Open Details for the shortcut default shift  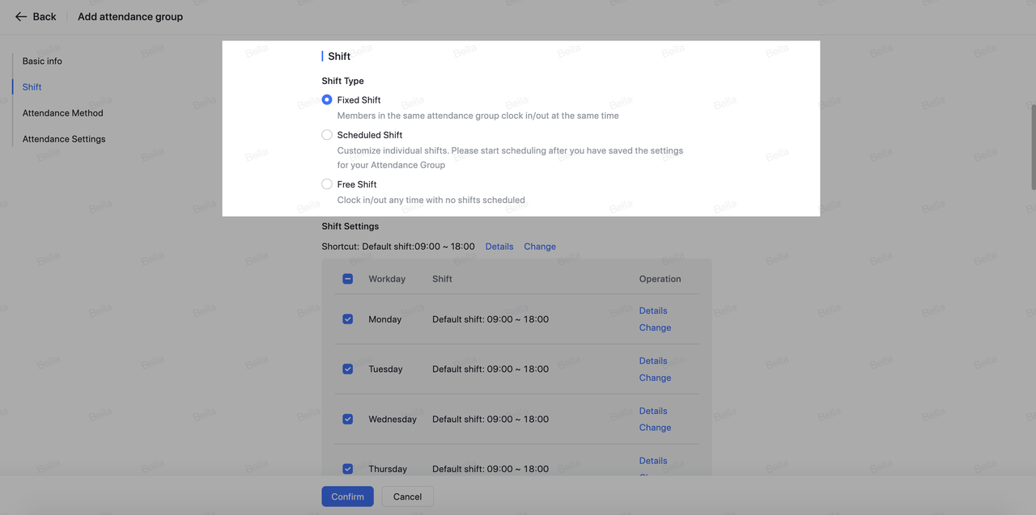(x=499, y=247)
